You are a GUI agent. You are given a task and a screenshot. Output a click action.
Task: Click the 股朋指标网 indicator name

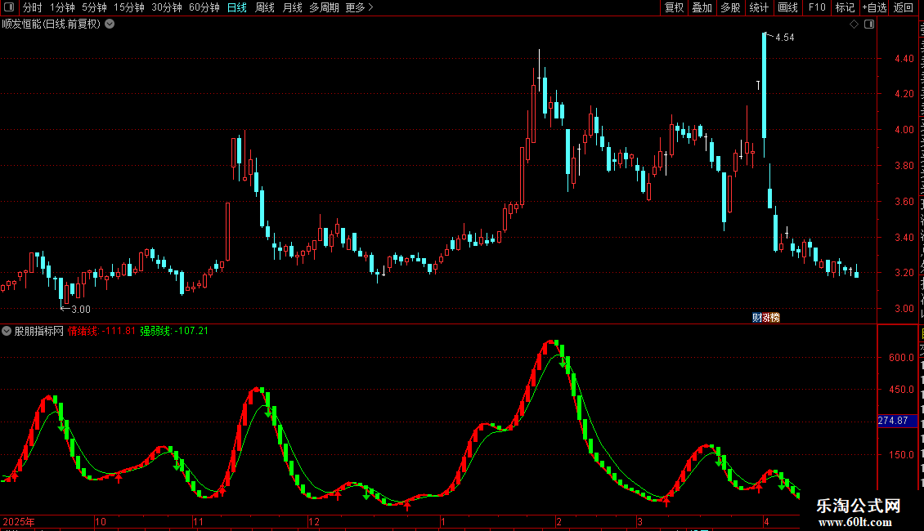point(39,331)
